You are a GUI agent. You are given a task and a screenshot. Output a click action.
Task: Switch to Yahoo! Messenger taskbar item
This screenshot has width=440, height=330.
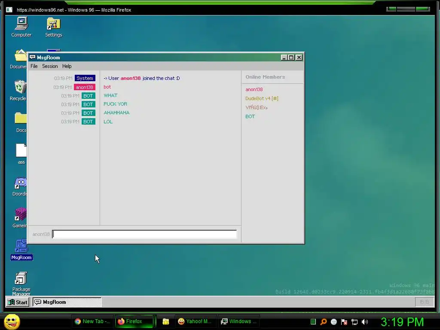click(195, 321)
